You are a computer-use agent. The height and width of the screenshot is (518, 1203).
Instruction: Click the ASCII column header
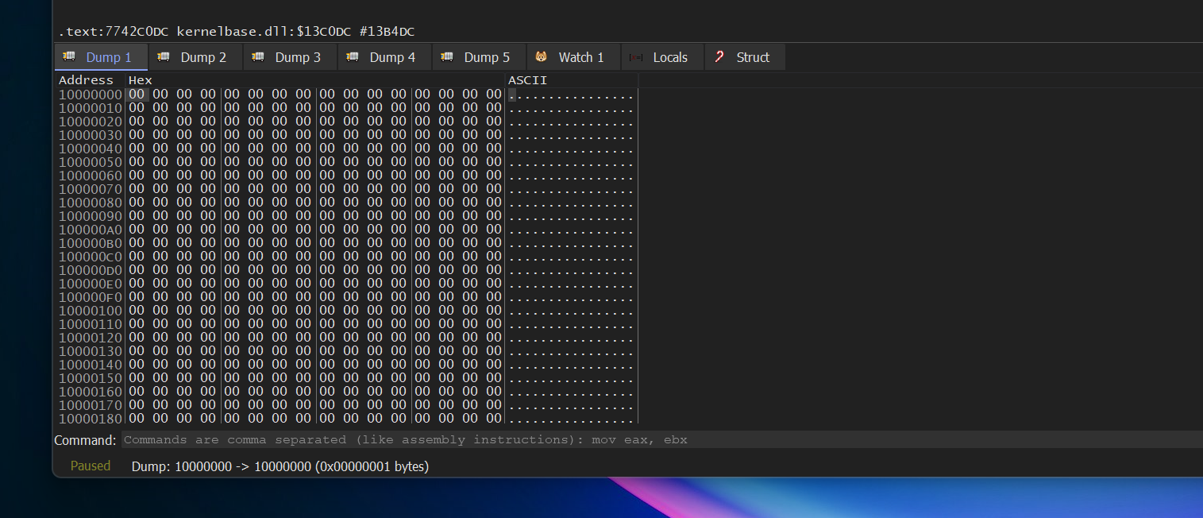tap(527, 80)
